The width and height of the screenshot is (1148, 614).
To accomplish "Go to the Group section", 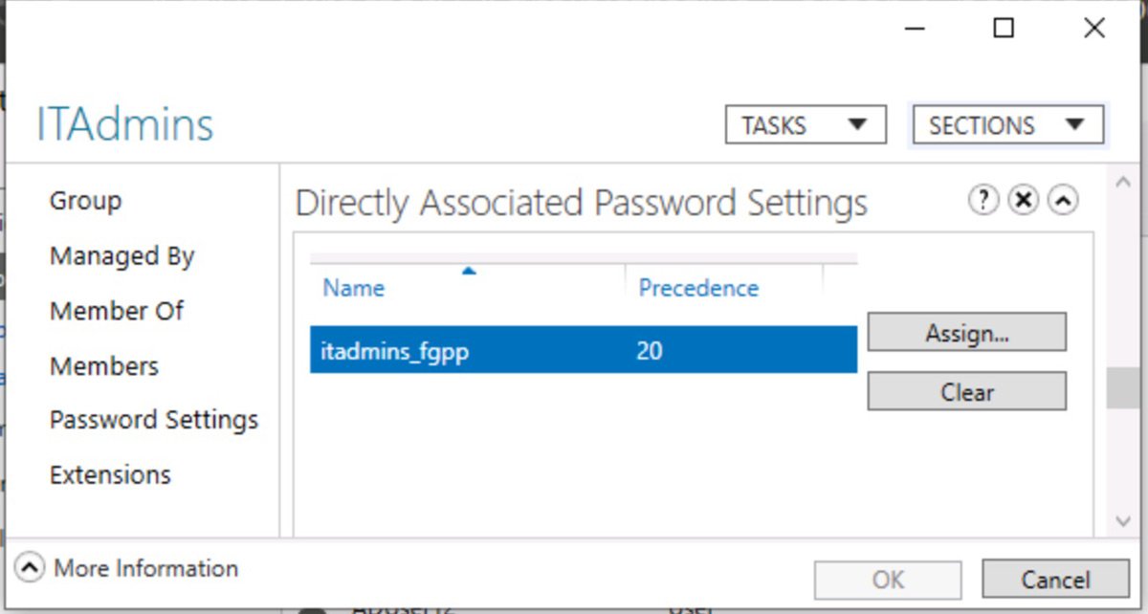I will (x=85, y=201).
